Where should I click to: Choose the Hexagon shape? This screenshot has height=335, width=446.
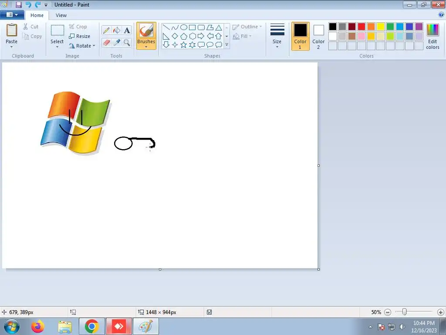click(x=193, y=36)
